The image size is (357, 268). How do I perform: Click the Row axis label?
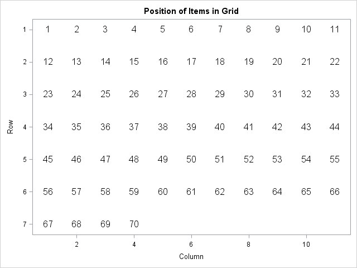tap(10, 127)
